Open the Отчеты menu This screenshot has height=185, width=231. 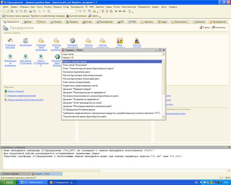point(116,7)
